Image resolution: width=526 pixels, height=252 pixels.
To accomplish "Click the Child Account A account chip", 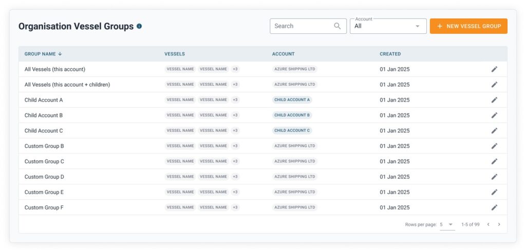I will 292,100.
